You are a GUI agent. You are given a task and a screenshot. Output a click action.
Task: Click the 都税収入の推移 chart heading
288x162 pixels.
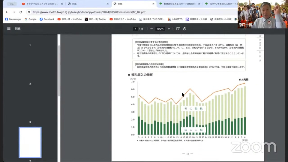point(142,75)
